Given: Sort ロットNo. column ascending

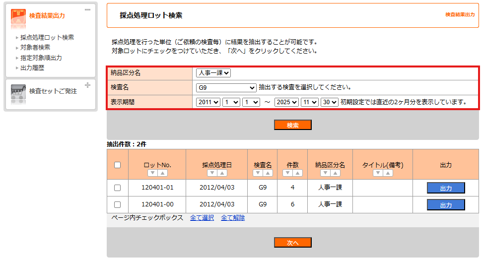Looking at the screenshot, I should 162,173.
